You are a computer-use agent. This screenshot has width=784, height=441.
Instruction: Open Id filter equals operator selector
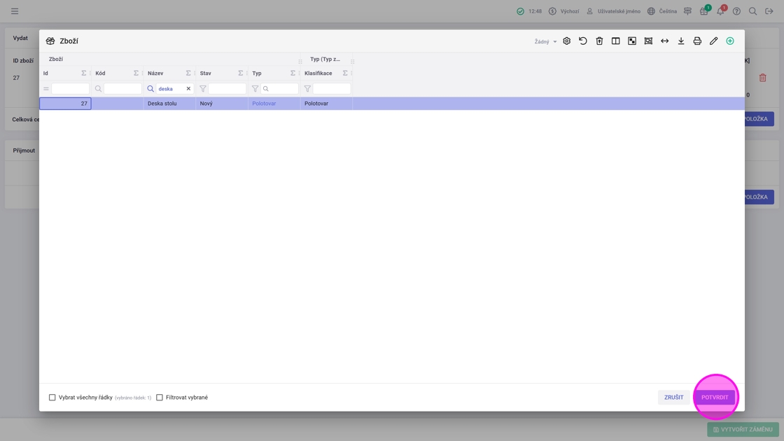[x=46, y=88]
